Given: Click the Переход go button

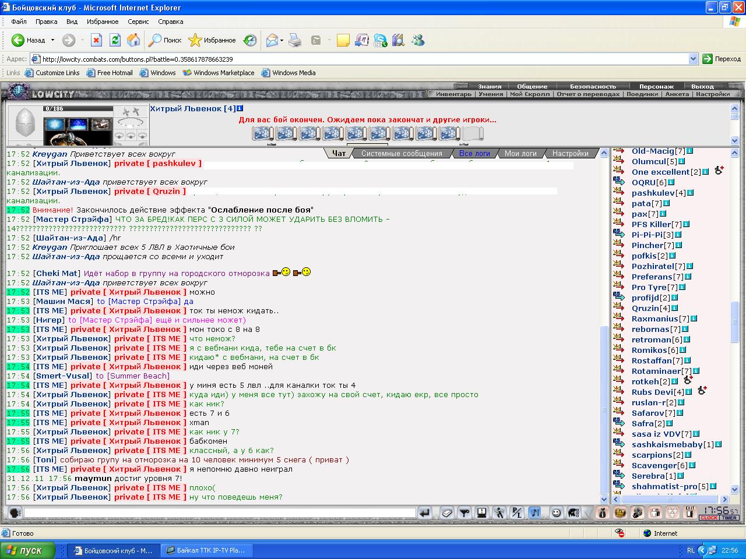Looking at the screenshot, I should coord(722,59).
